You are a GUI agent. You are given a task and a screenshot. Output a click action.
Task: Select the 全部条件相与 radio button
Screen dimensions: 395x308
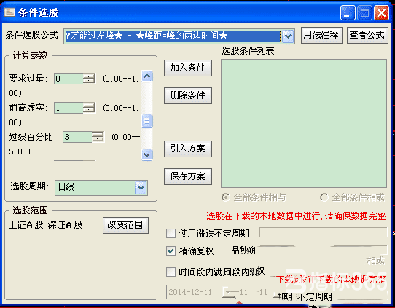click(226, 197)
